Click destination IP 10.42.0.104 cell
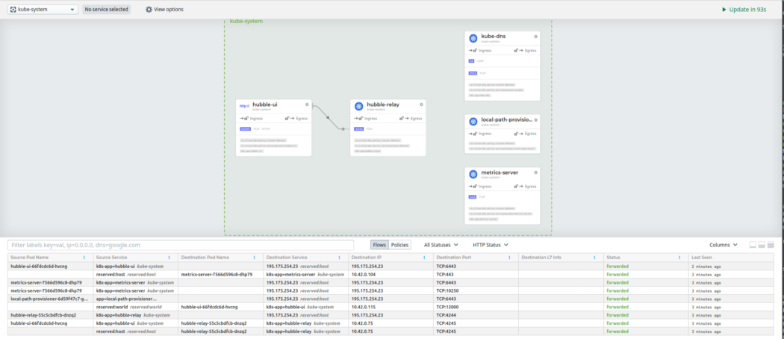784x339 pixels. point(391,275)
